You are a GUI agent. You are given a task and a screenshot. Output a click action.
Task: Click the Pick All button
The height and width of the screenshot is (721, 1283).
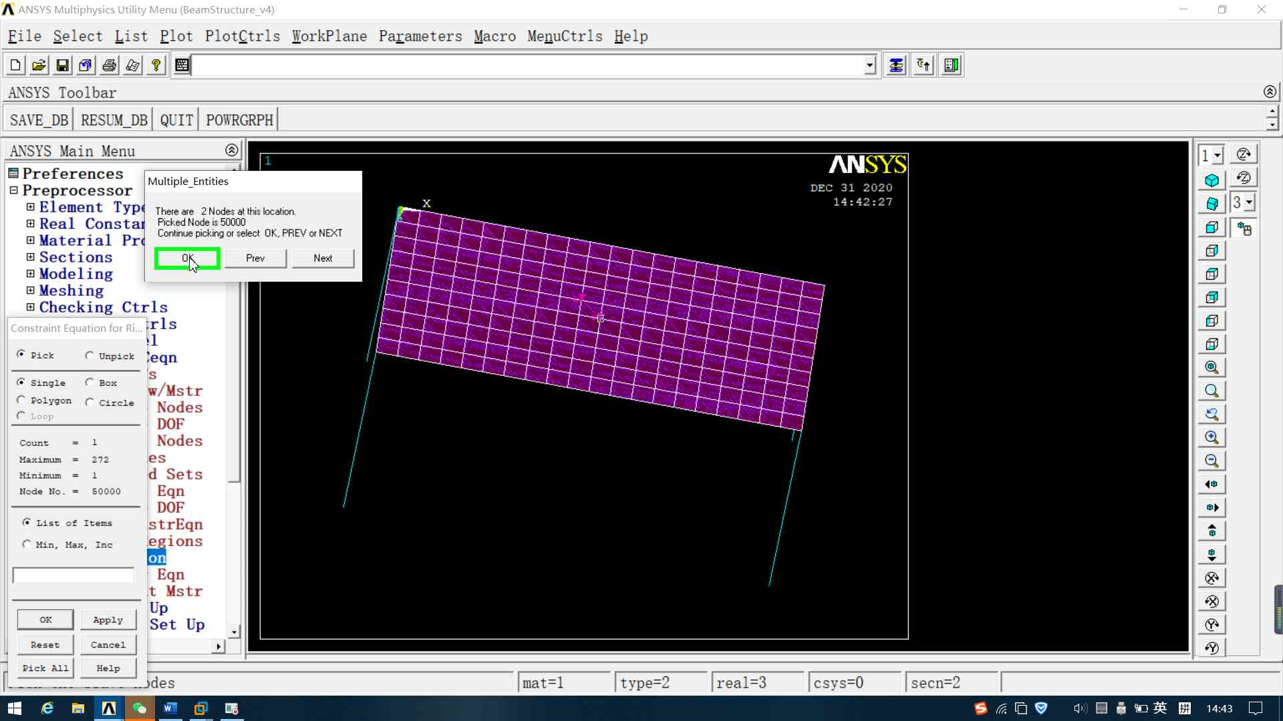coord(45,668)
